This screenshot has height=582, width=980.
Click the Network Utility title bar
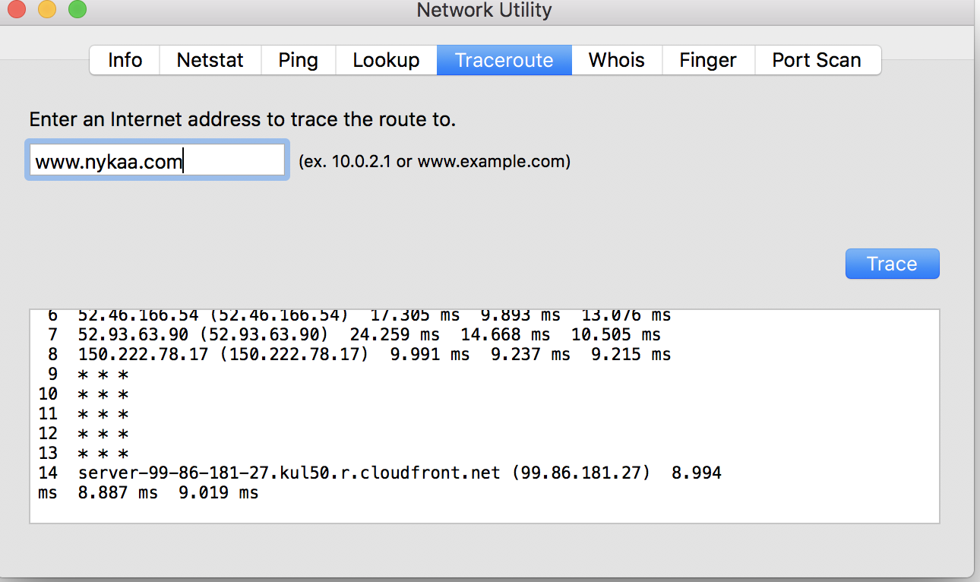point(484,11)
